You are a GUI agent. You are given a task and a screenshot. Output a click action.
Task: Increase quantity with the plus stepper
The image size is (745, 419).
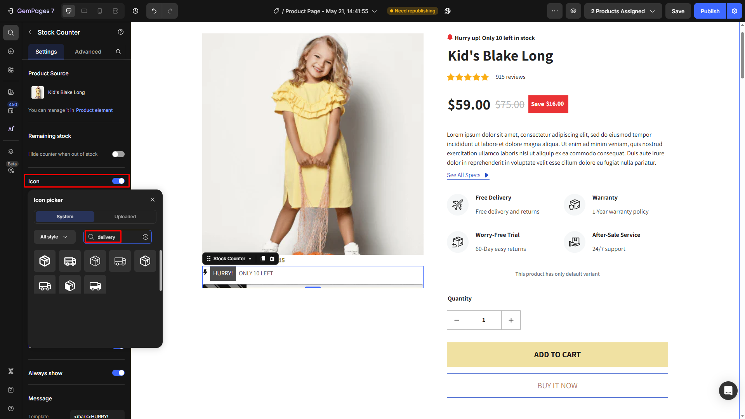511,320
